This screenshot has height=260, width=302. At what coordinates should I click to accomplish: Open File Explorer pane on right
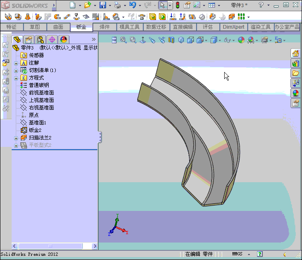[295, 73]
